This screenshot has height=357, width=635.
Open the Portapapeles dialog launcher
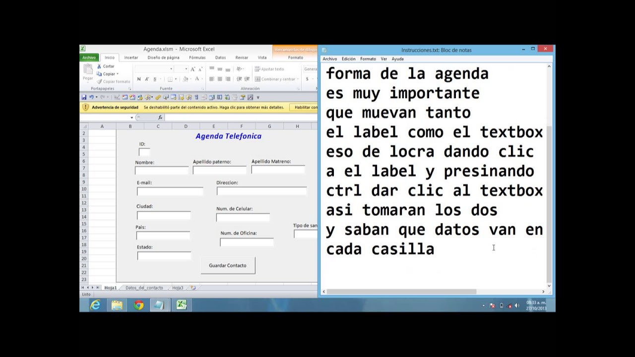pyautogui.click(x=129, y=89)
